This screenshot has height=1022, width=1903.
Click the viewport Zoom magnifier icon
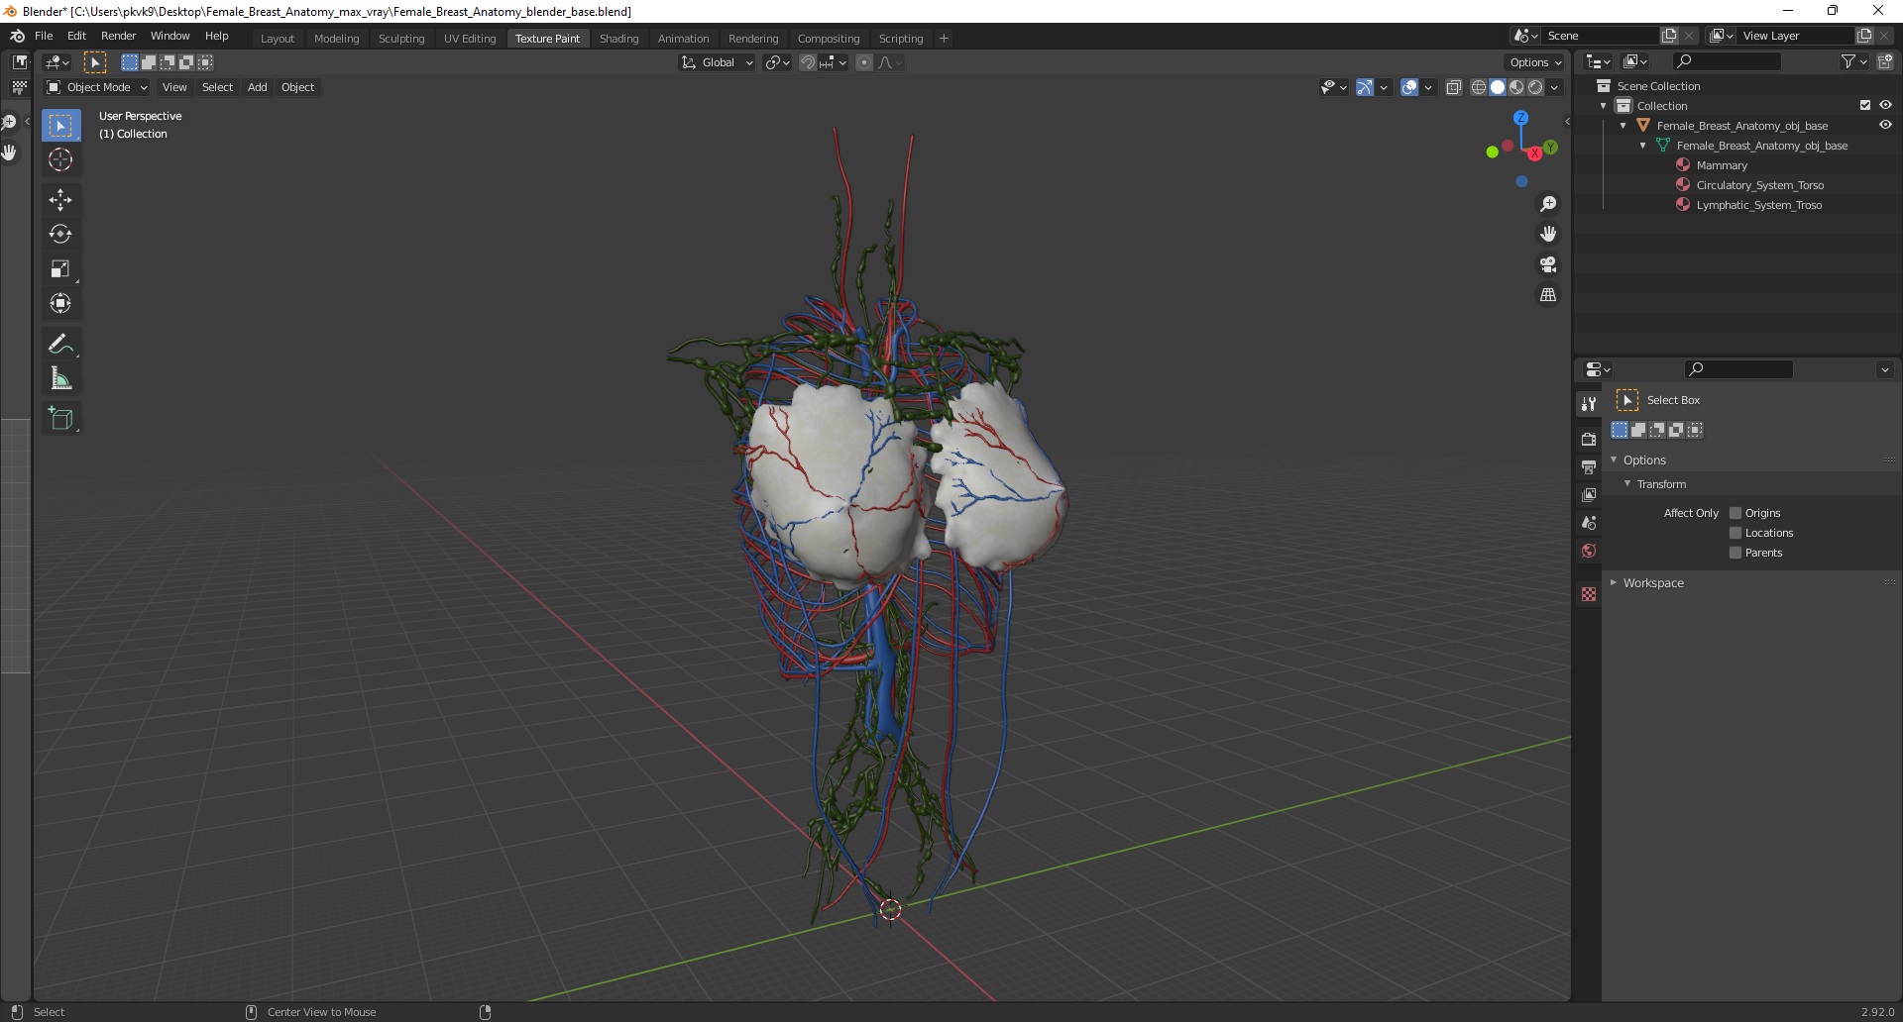tap(1548, 204)
